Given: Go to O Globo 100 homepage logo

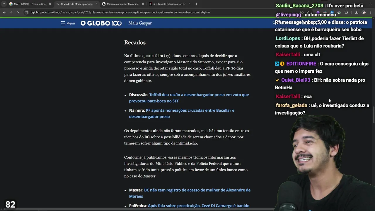Looking at the screenshot, I should 101,23.
